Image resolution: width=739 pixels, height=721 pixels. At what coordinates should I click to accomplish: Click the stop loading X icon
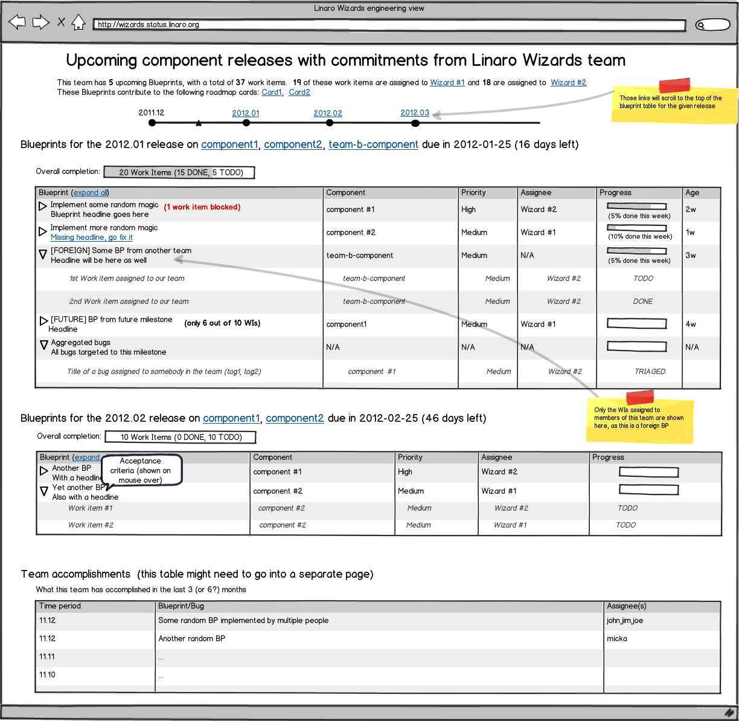(61, 22)
